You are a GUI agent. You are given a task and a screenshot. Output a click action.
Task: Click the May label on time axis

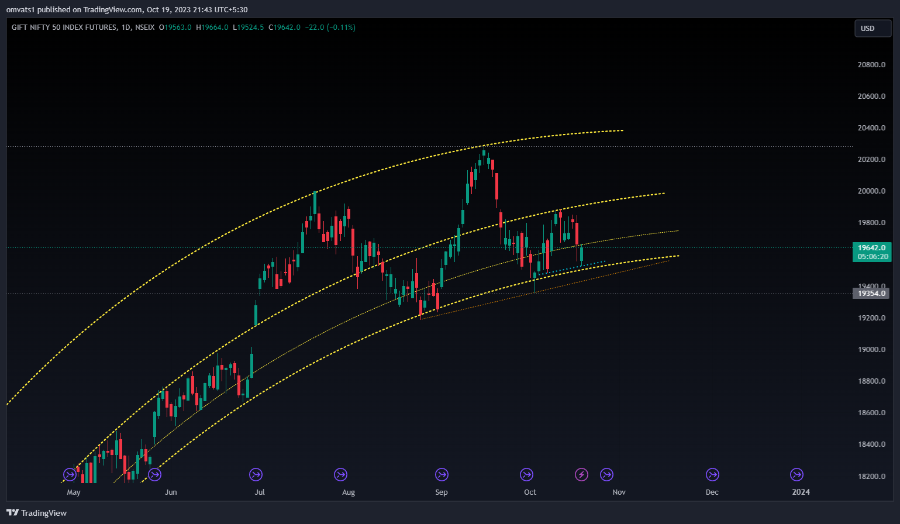pos(74,492)
